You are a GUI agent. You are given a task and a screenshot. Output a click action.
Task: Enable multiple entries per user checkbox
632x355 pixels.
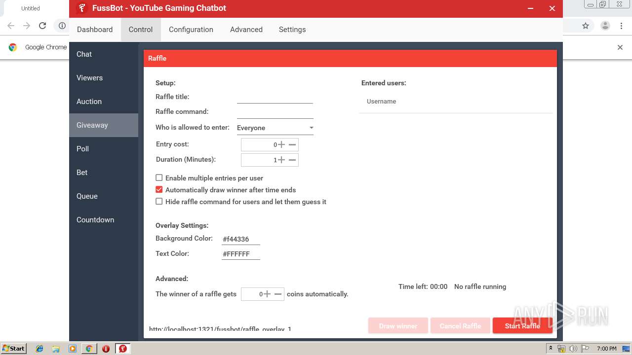point(159,177)
